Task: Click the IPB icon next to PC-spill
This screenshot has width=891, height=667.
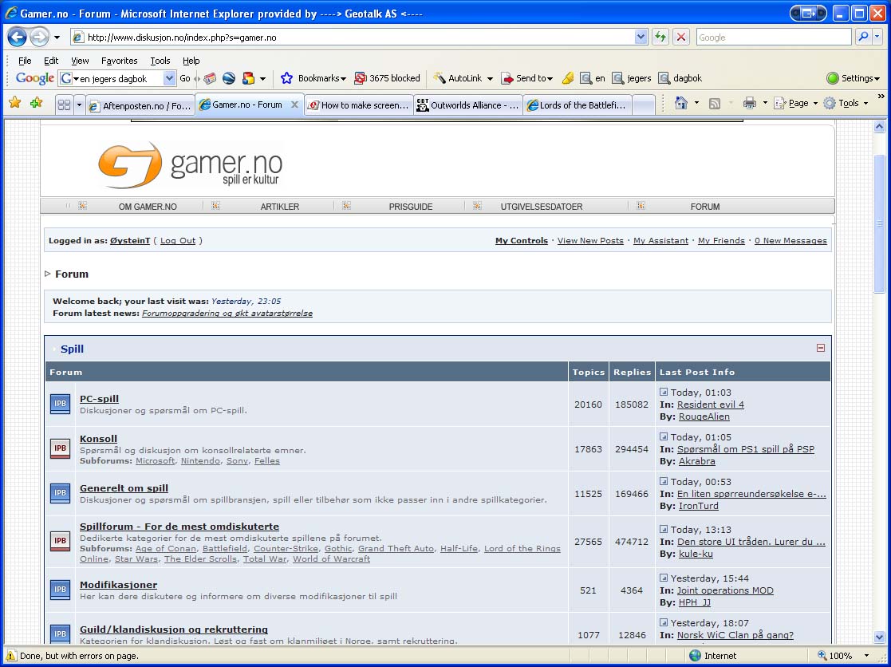Action: (x=61, y=404)
